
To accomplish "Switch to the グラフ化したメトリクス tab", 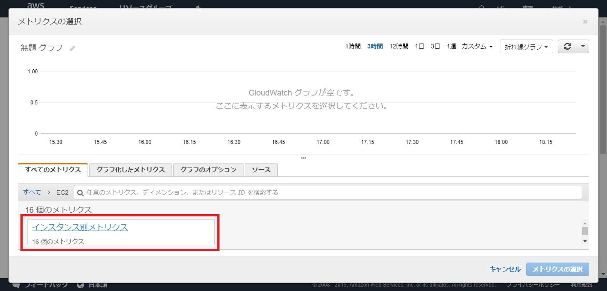I will click(130, 170).
